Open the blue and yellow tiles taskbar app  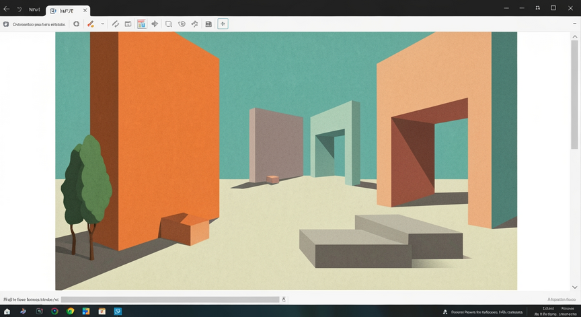pyautogui.click(x=86, y=312)
